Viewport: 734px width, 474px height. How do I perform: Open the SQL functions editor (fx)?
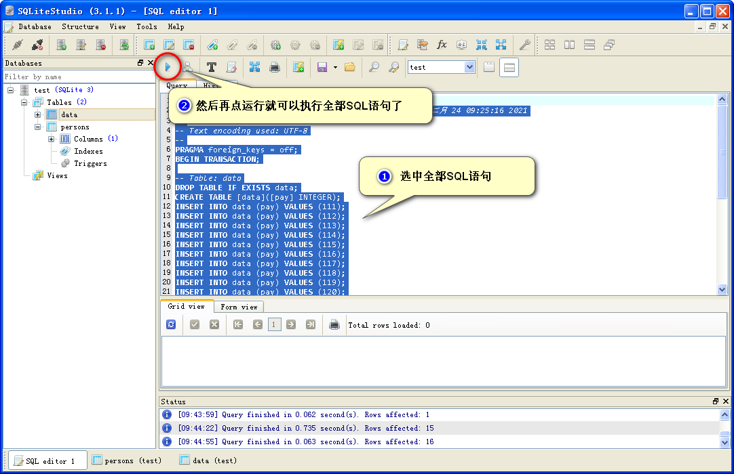(x=442, y=45)
